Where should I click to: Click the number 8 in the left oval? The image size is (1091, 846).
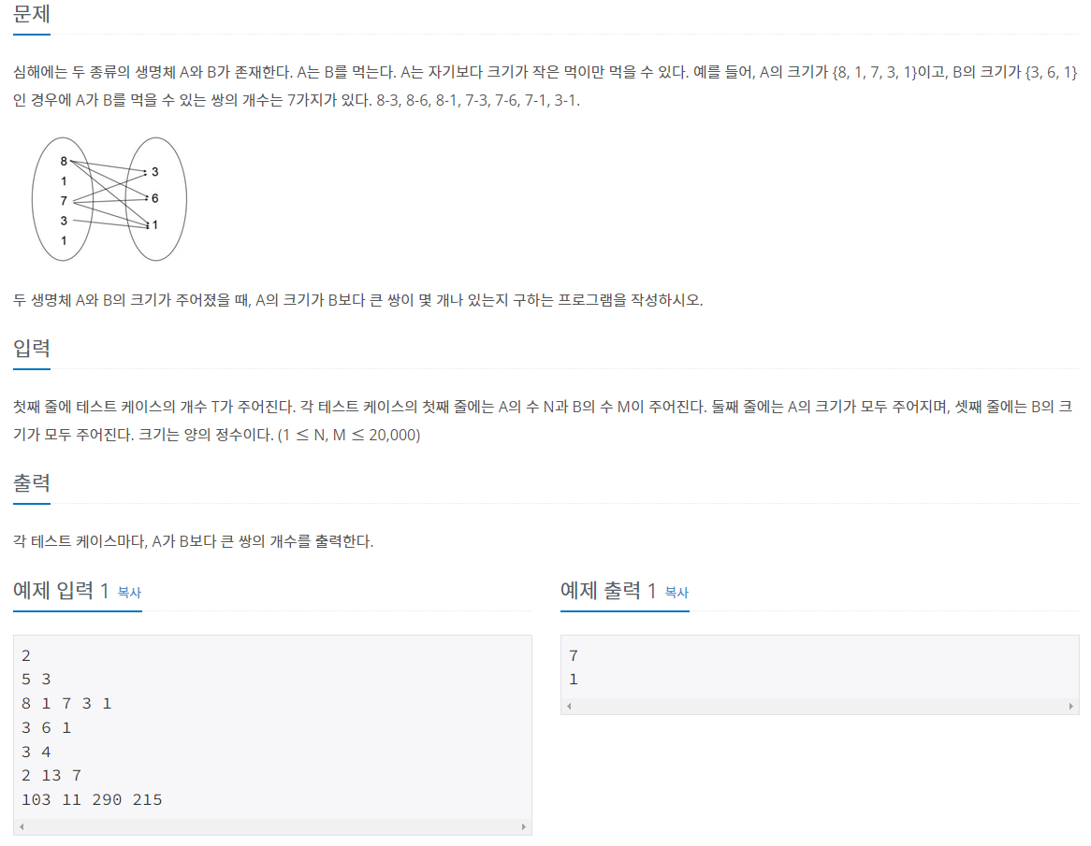tap(64, 162)
